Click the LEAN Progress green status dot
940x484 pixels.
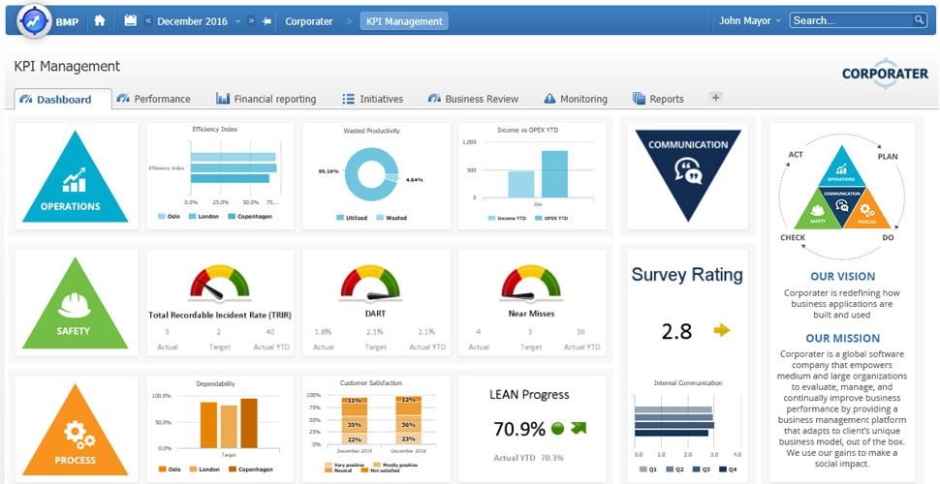(x=557, y=428)
